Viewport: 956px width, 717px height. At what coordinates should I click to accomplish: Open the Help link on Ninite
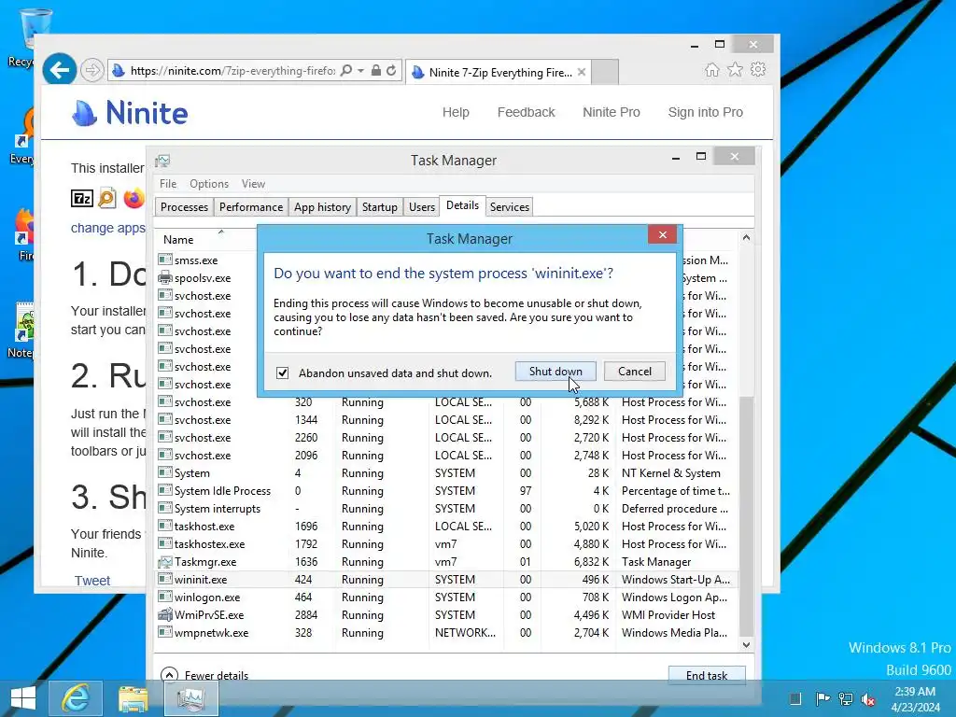(456, 112)
